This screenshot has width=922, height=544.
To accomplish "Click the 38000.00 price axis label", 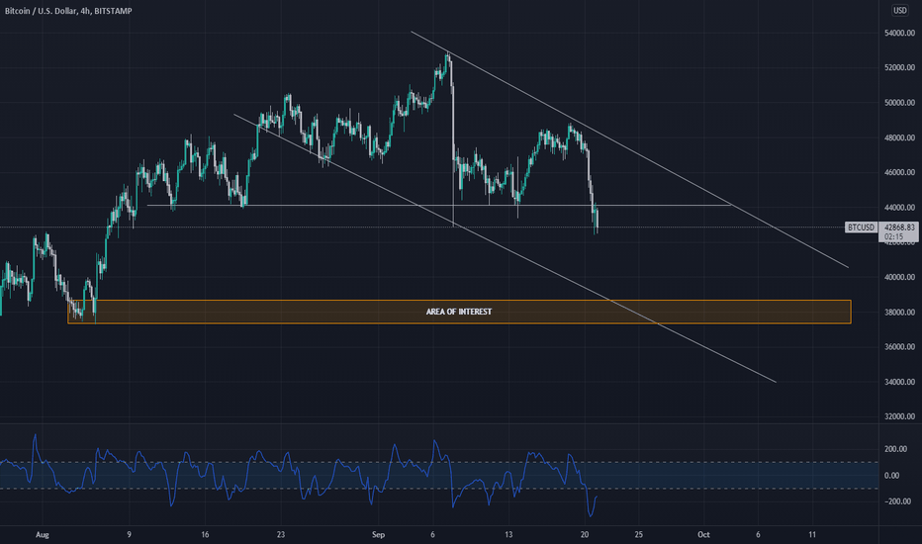I will tap(899, 312).
